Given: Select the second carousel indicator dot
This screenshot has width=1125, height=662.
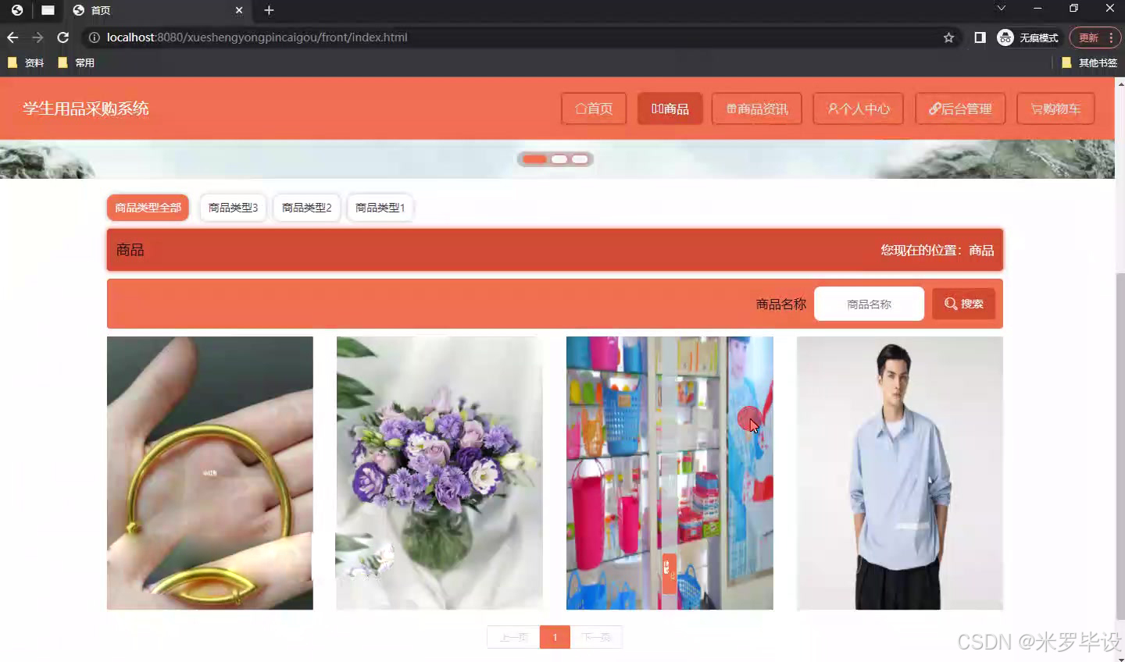Looking at the screenshot, I should pos(559,159).
